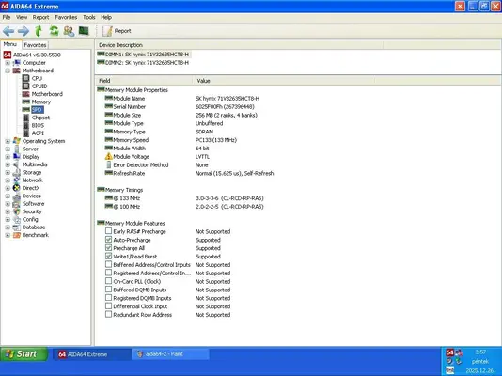502x376 pixels.
Task: Select the CPU icon in the tree
Action: [x=26, y=78]
